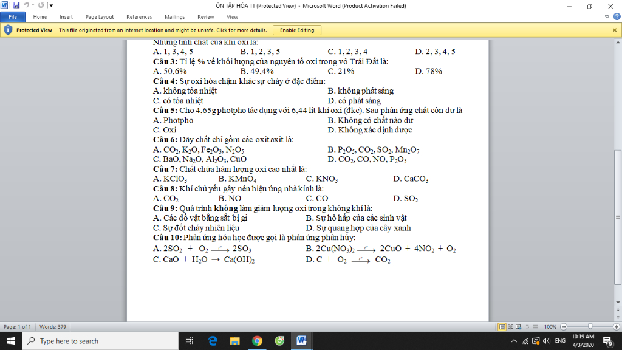The height and width of the screenshot is (350, 622).
Task: Click the Next Page double-arrow button
Action: [618, 318]
